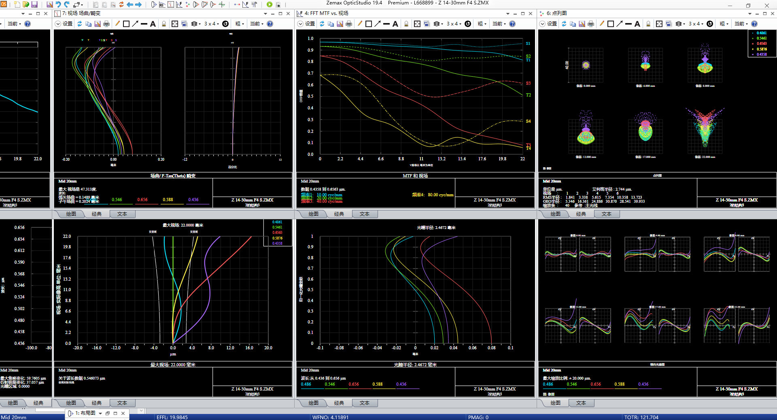Toggle the lock icon in FFT MTF window
The height and width of the screenshot is (420, 777).
coord(406,24)
